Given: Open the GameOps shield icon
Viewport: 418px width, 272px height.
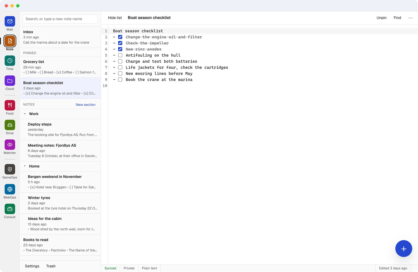Looking at the screenshot, I should click(10, 169).
